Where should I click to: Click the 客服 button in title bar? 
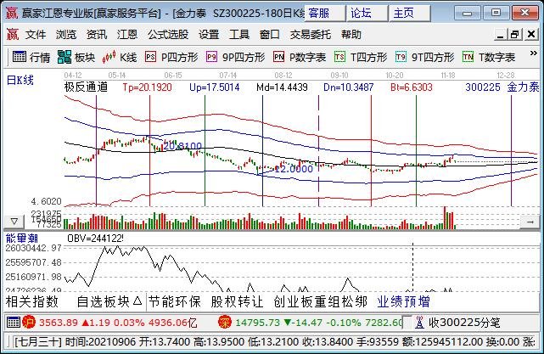325,14
